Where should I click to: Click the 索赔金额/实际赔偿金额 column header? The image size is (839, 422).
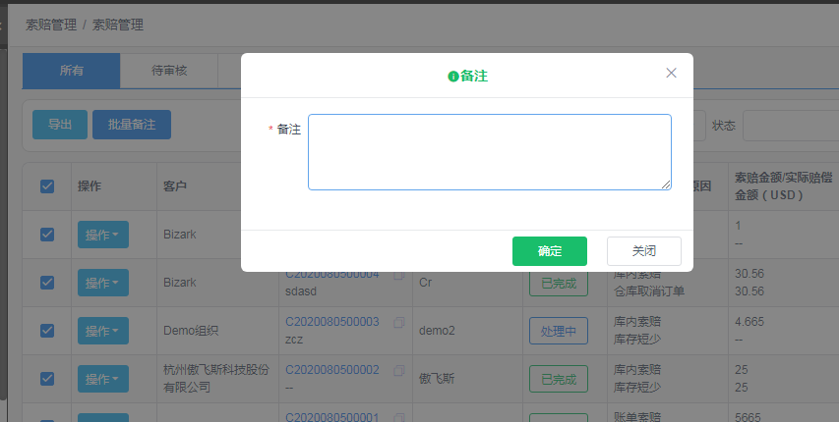[x=783, y=185]
